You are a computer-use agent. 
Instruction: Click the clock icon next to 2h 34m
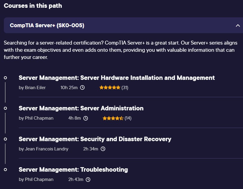point(103,149)
